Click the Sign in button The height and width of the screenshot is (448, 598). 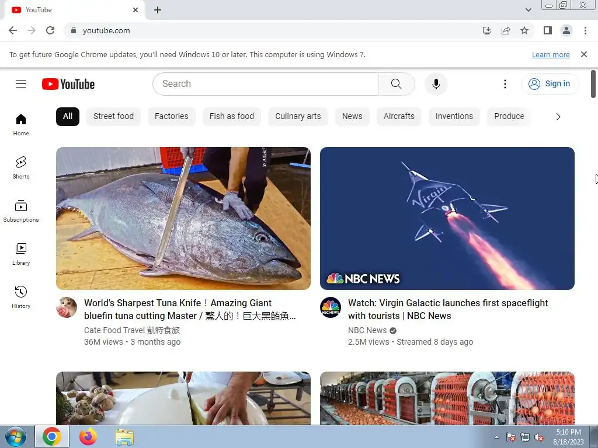click(x=550, y=84)
